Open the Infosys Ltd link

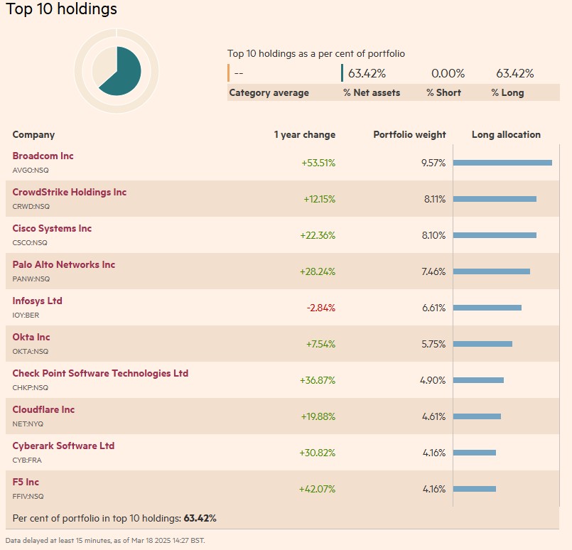37,301
